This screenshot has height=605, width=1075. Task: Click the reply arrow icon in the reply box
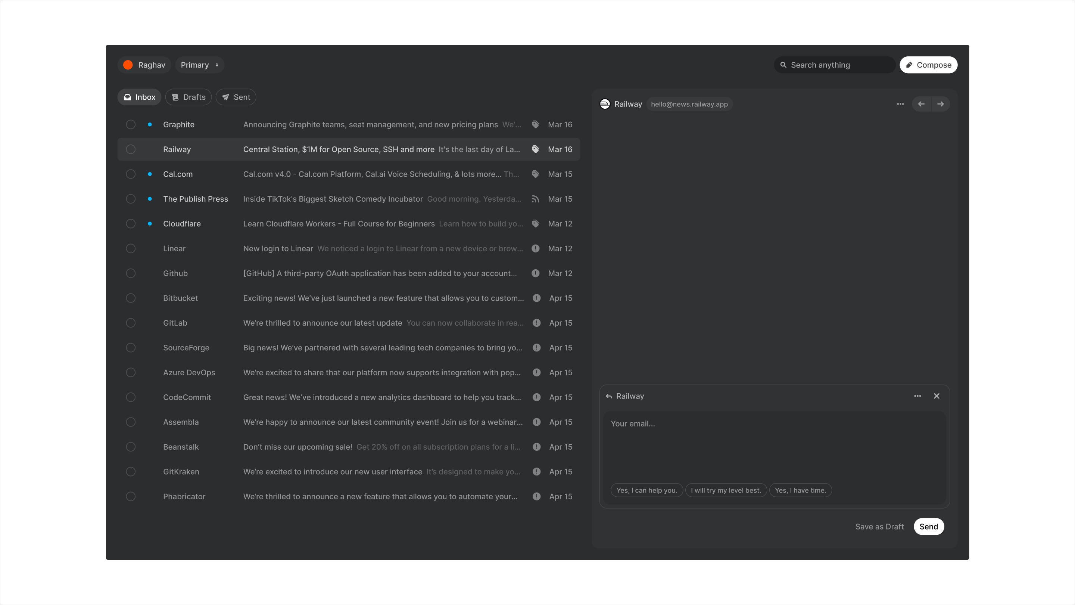tap(609, 396)
